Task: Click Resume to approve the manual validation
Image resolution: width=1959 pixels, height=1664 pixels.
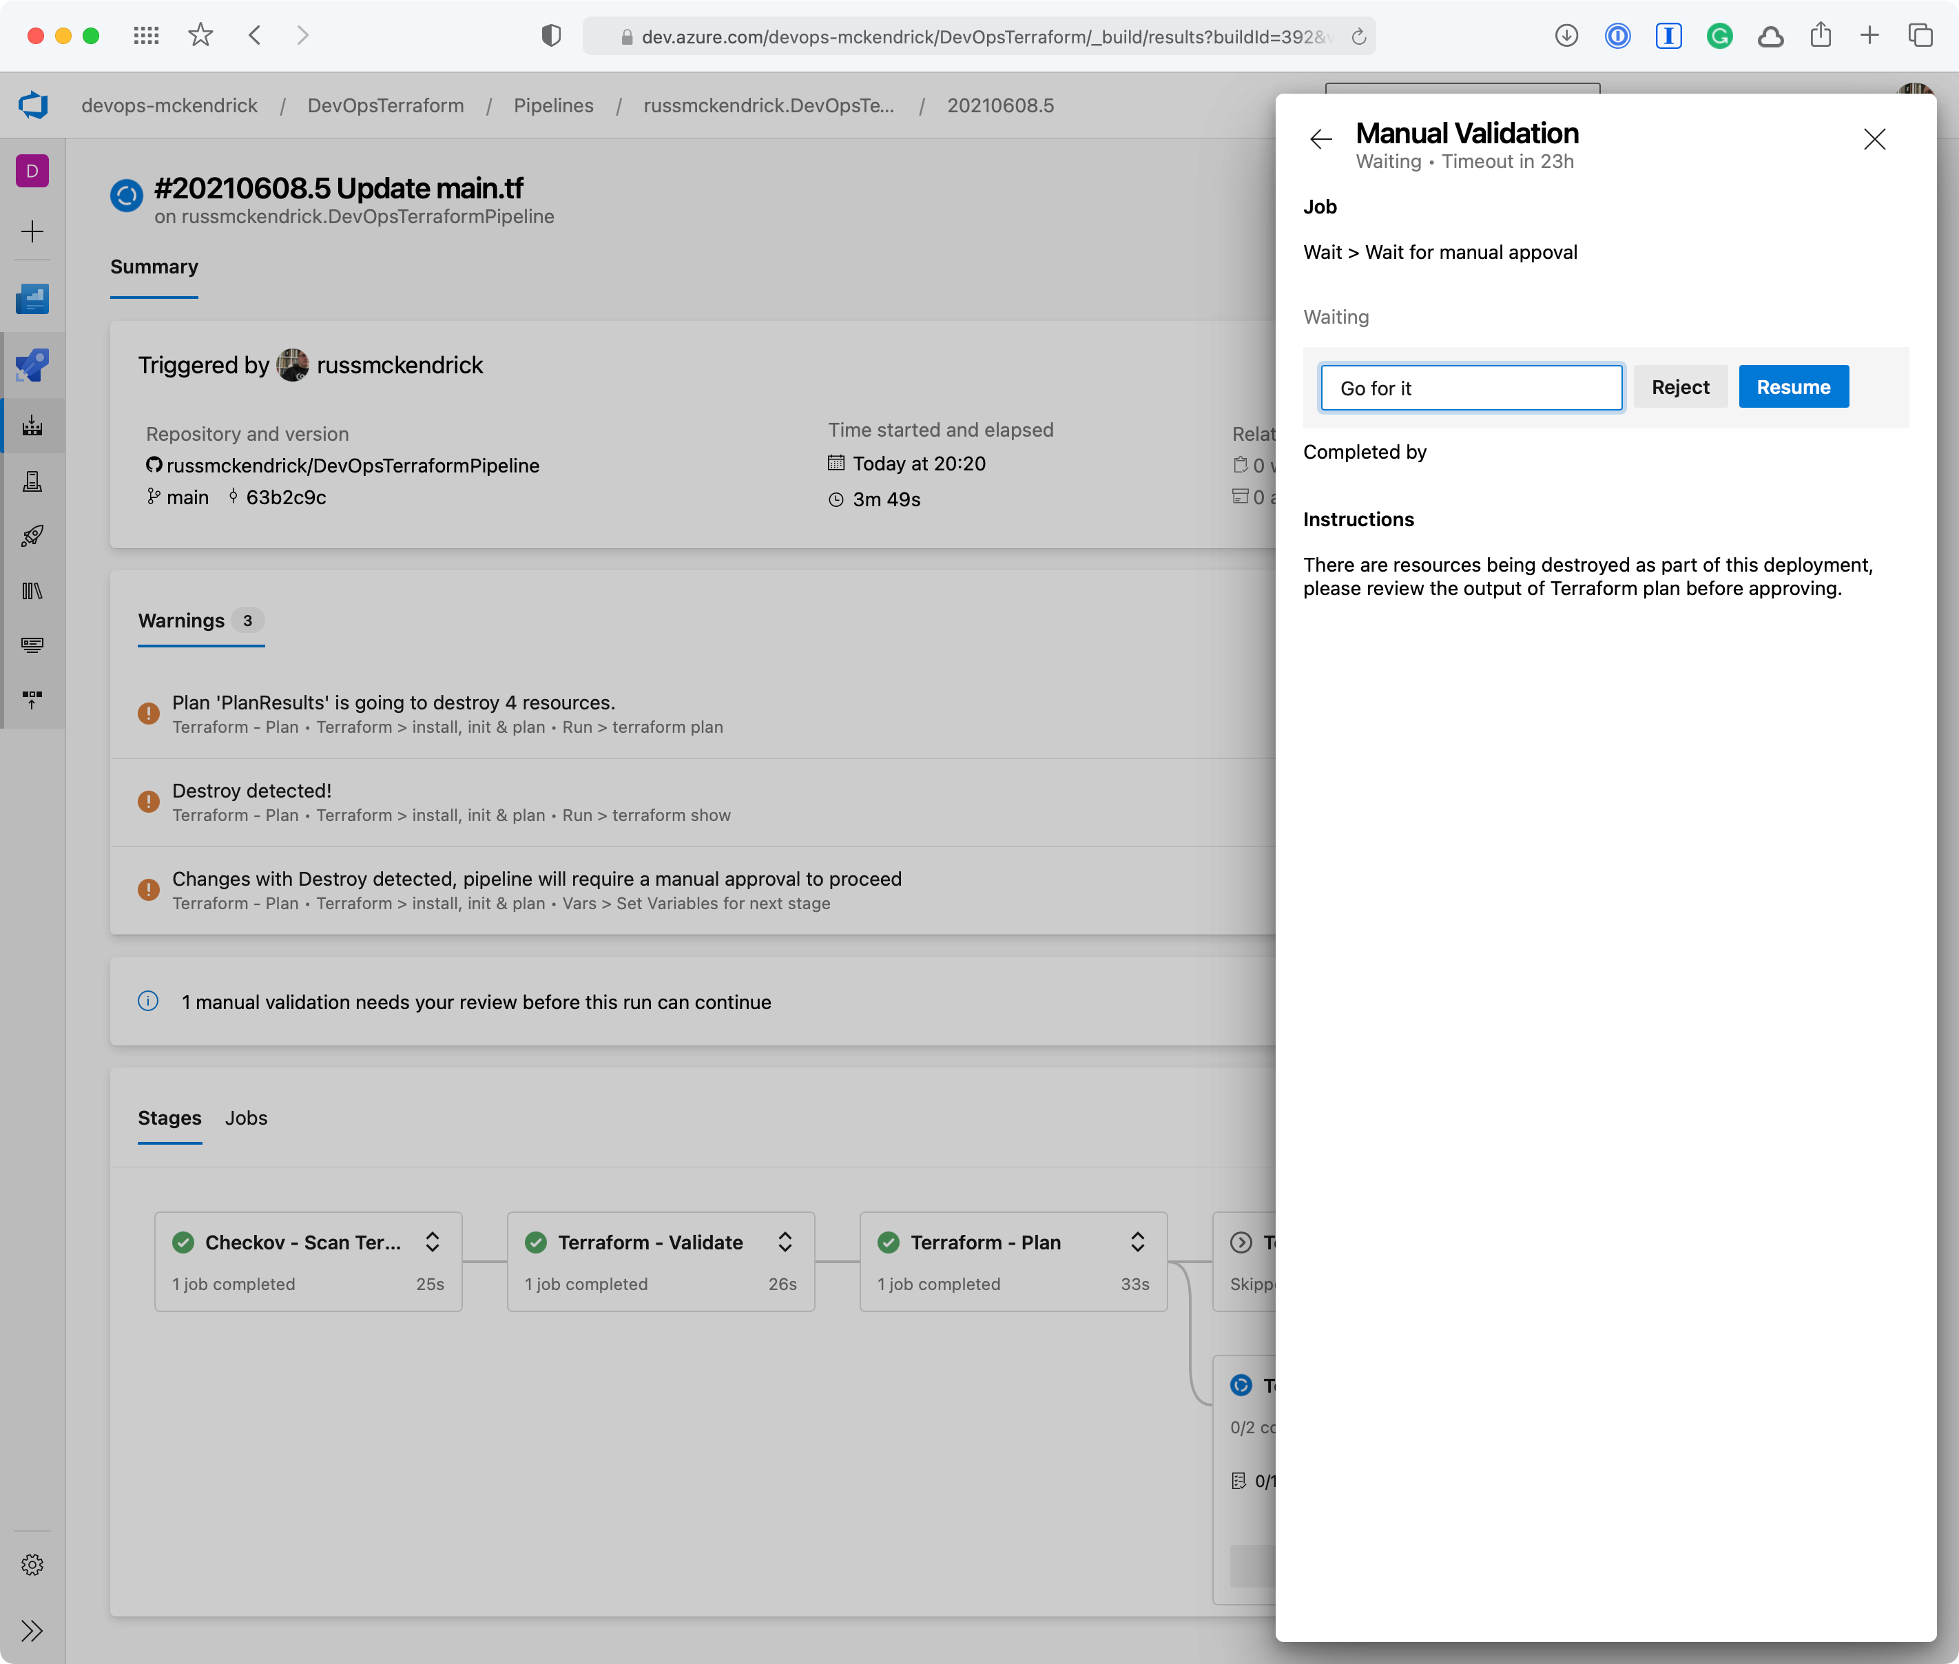Action: pos(1792,386)
